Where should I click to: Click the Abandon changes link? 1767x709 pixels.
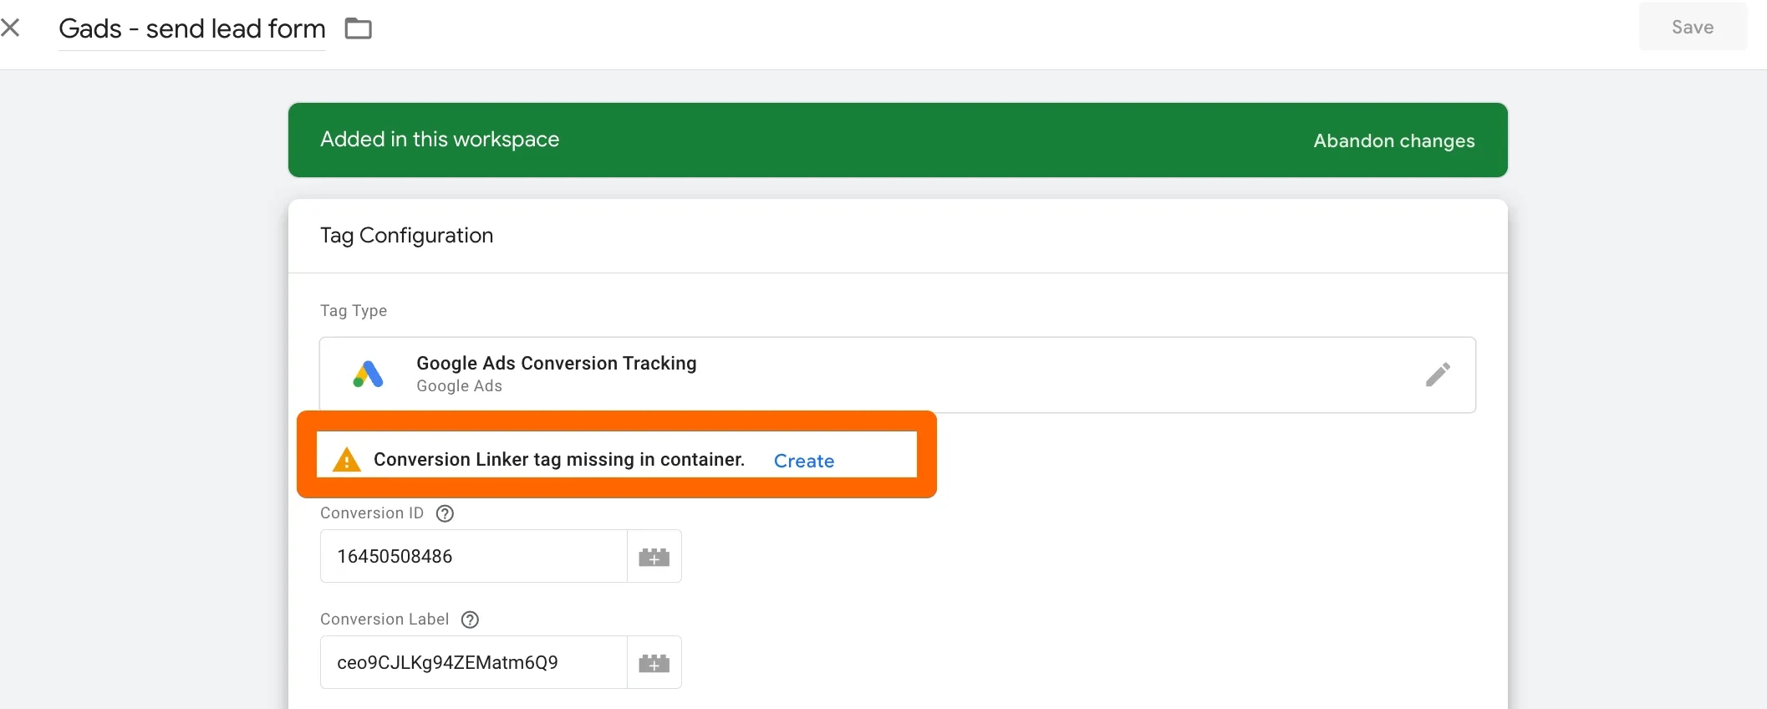coord(1393,140)
